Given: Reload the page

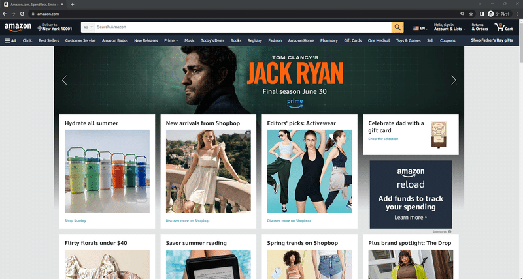Looking at the screenshot, I should click(x=22, y=14).
